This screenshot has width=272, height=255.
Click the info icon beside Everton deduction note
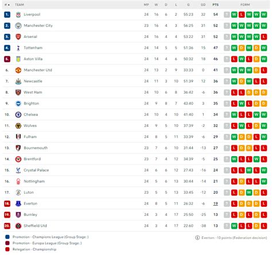coord(197,238)
